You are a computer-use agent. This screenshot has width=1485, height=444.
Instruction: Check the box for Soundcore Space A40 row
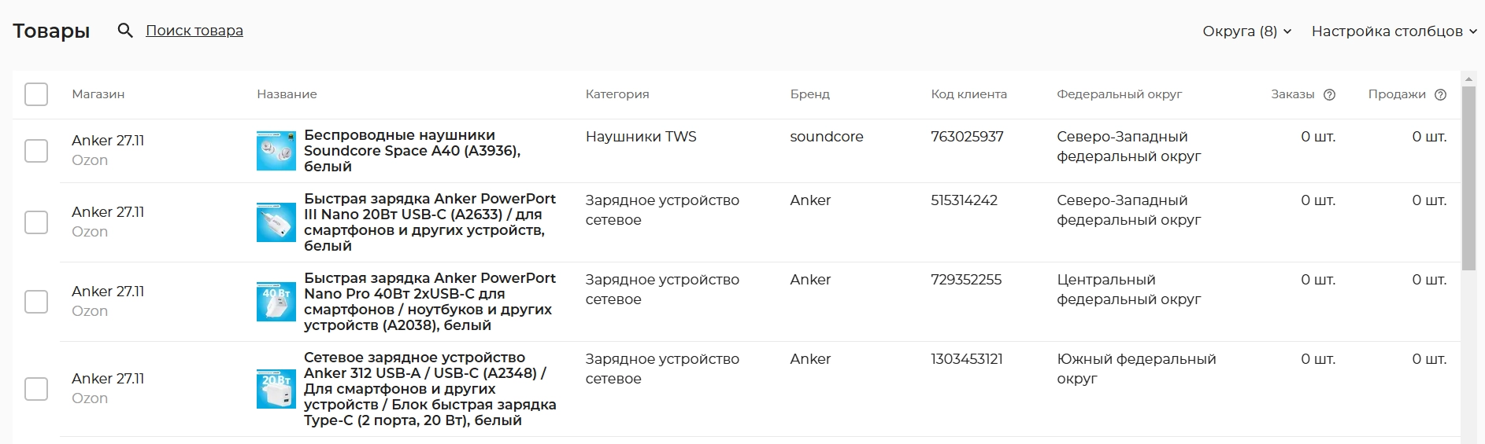click(36, 151)
